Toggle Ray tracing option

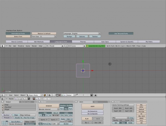pos(66,109)
